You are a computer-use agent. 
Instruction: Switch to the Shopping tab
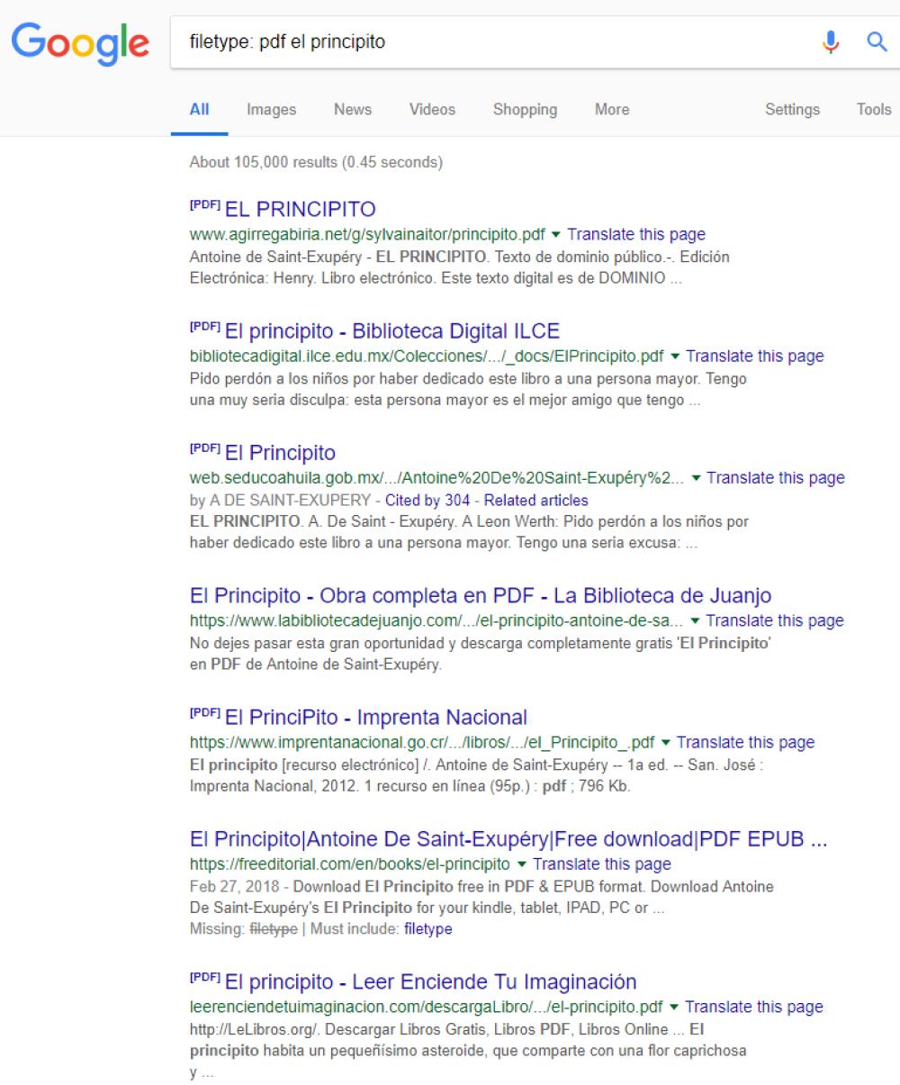pos(525,109)
